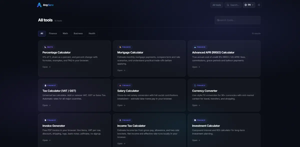Click the AnyServ logo icon

tap(39, 5)
